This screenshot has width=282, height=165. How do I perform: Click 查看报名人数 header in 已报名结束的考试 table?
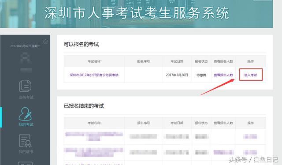point(223,123)
